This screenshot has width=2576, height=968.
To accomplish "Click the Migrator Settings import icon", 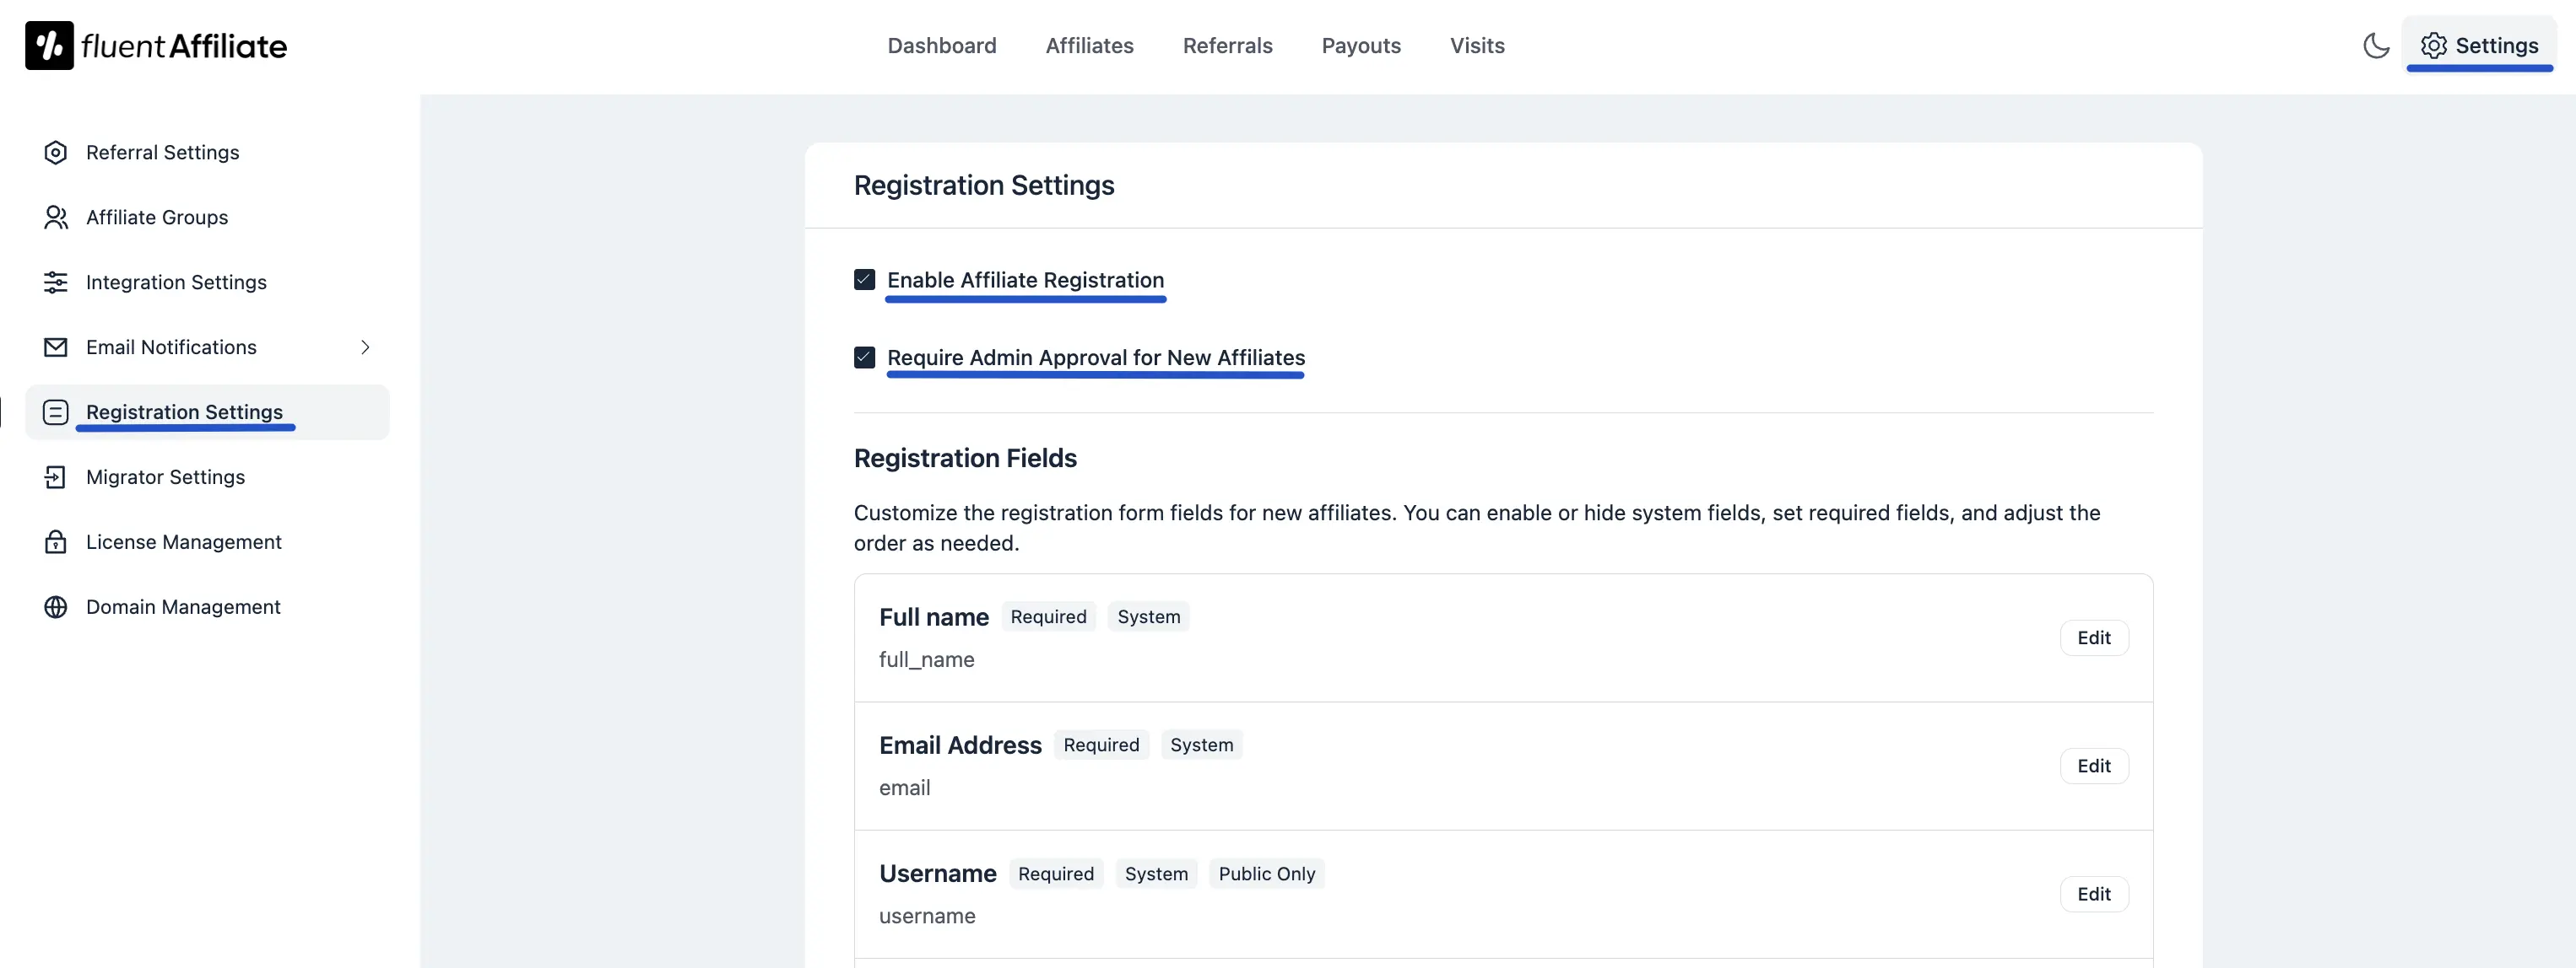I will [x=56, y=476].
